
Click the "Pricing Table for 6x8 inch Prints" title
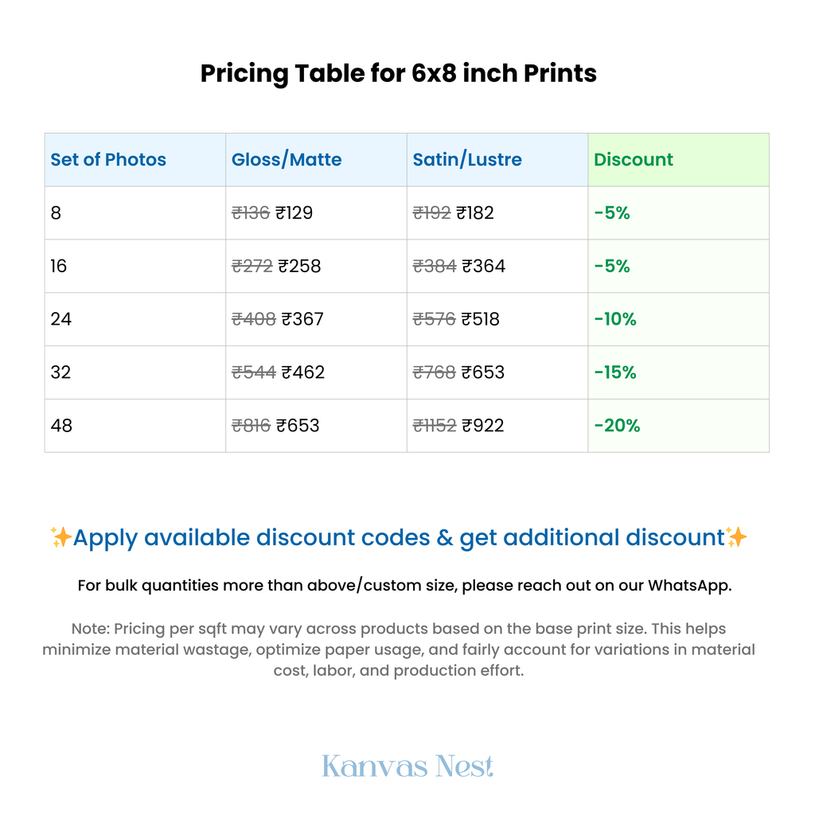tap(398, 73)
